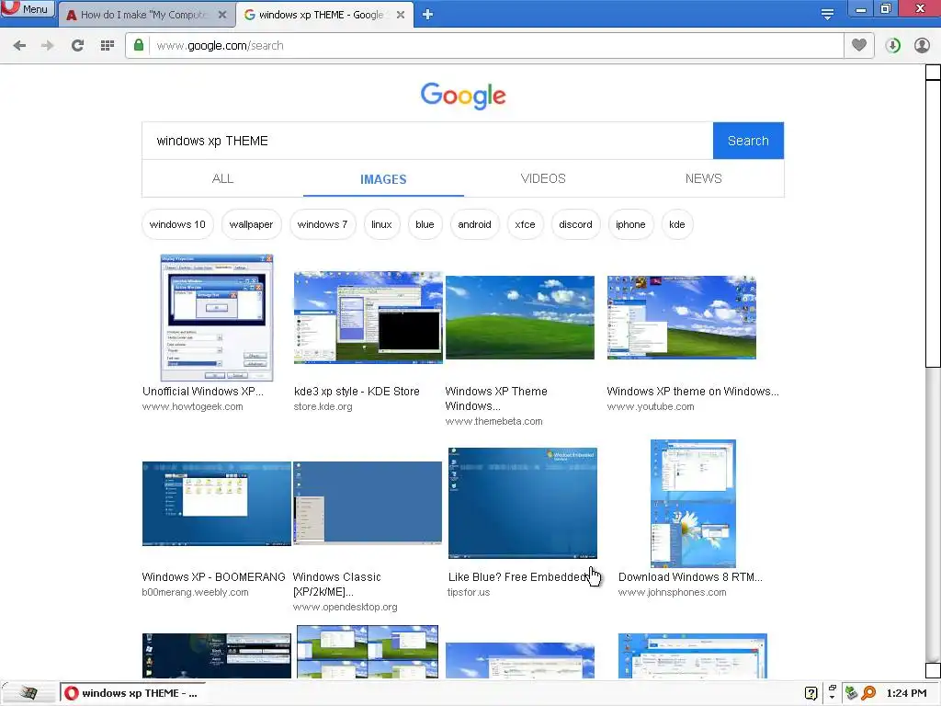Click the vertical scrollbar thumb
Screen dimensions: 941x706
[x=933, y=223]
